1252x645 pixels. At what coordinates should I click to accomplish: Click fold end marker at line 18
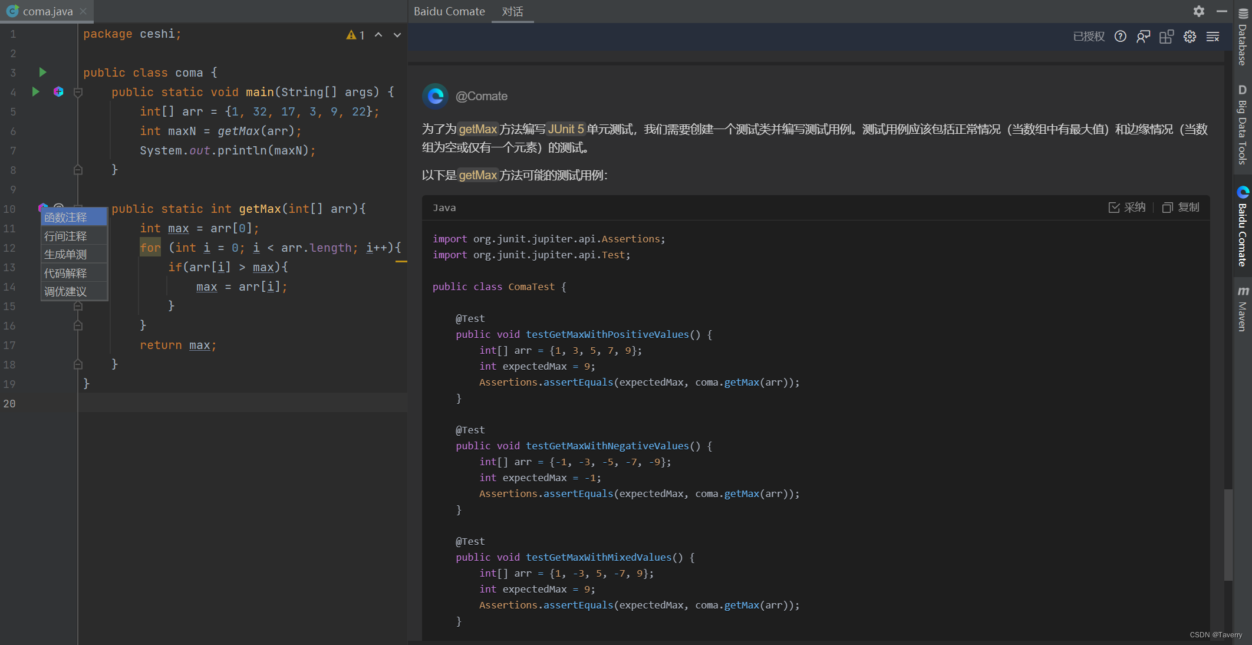[78, 364]
